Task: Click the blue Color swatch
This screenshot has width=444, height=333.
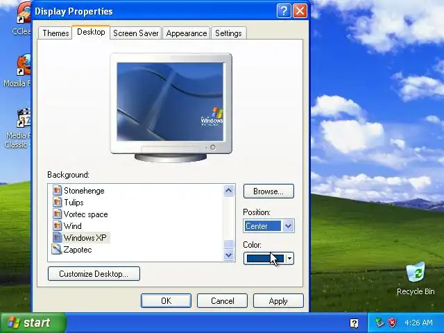Action: click(x=265, y=259)
